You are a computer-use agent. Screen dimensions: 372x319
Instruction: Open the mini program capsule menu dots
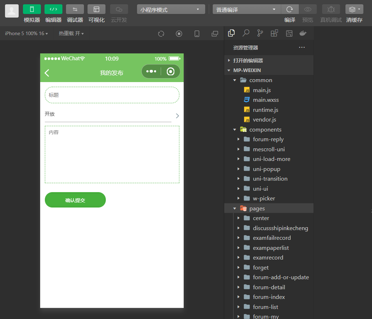tap(151, 71)
